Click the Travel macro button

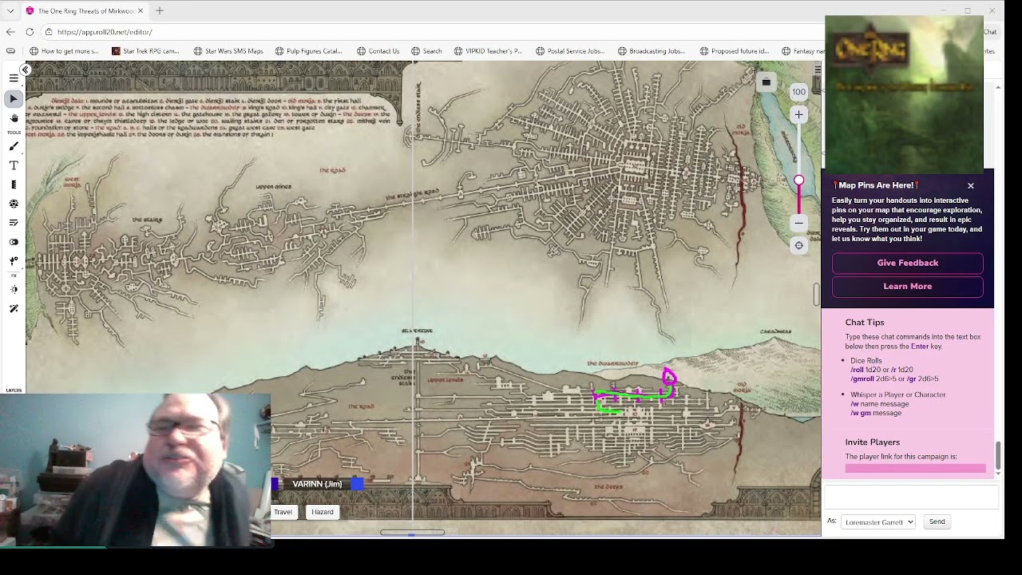[x=283, y=512]
